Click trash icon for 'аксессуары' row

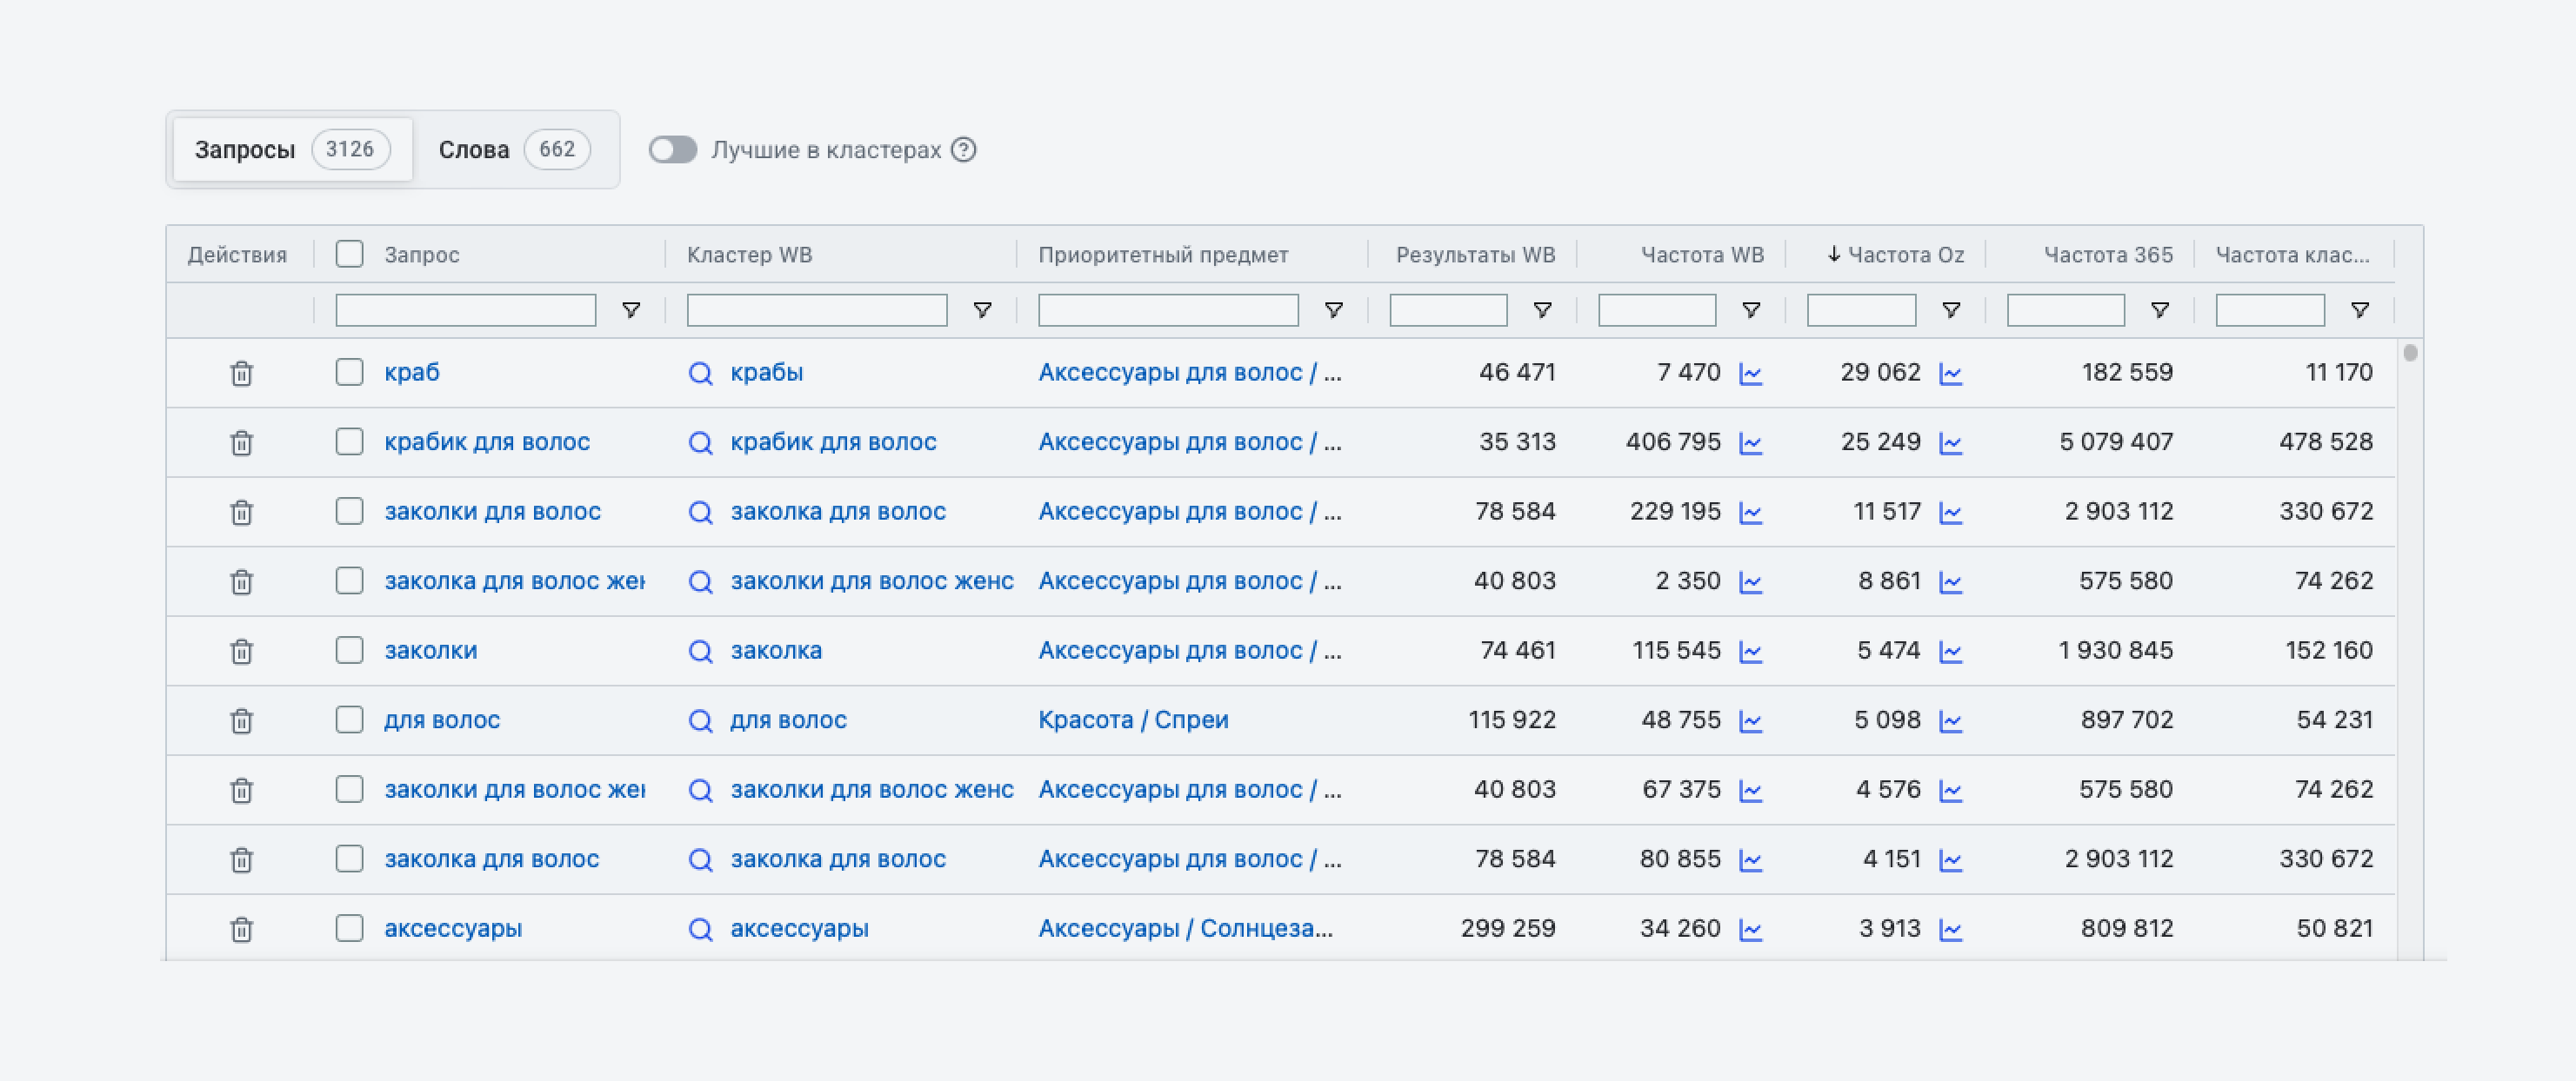pyautogui.click(x=241, y=929)
